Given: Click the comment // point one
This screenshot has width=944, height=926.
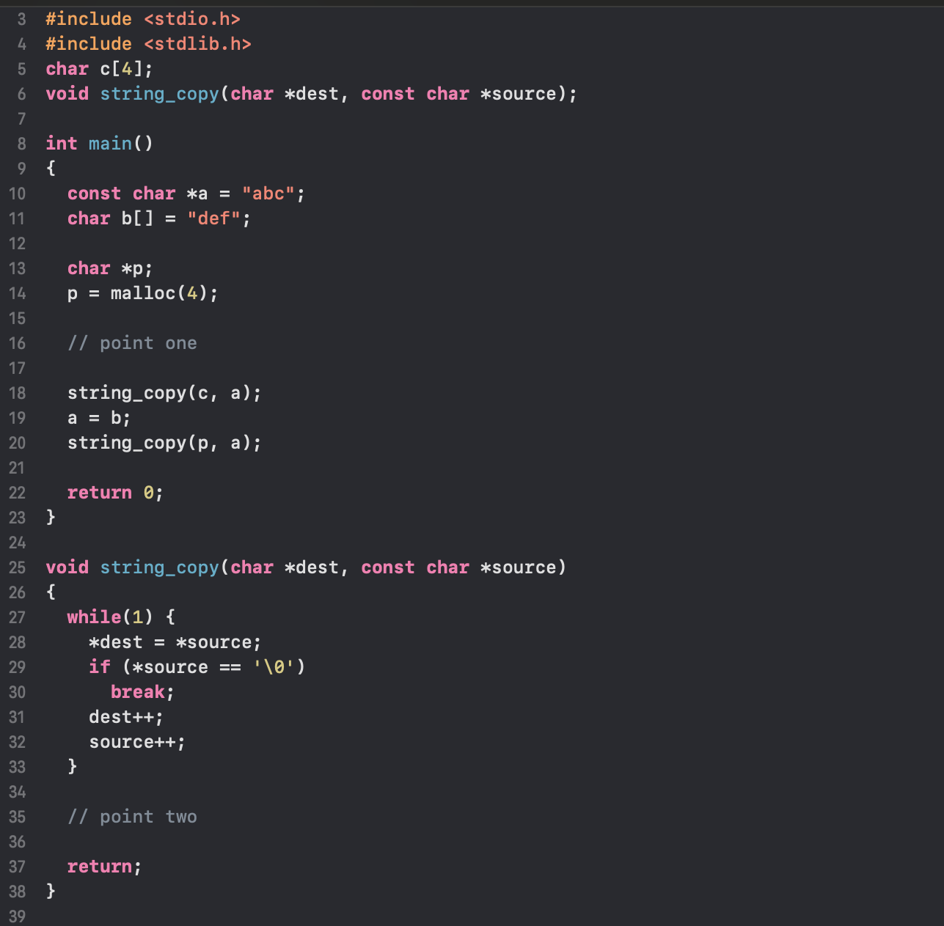Looking at the screenshot, I should (x=132, y=342).
